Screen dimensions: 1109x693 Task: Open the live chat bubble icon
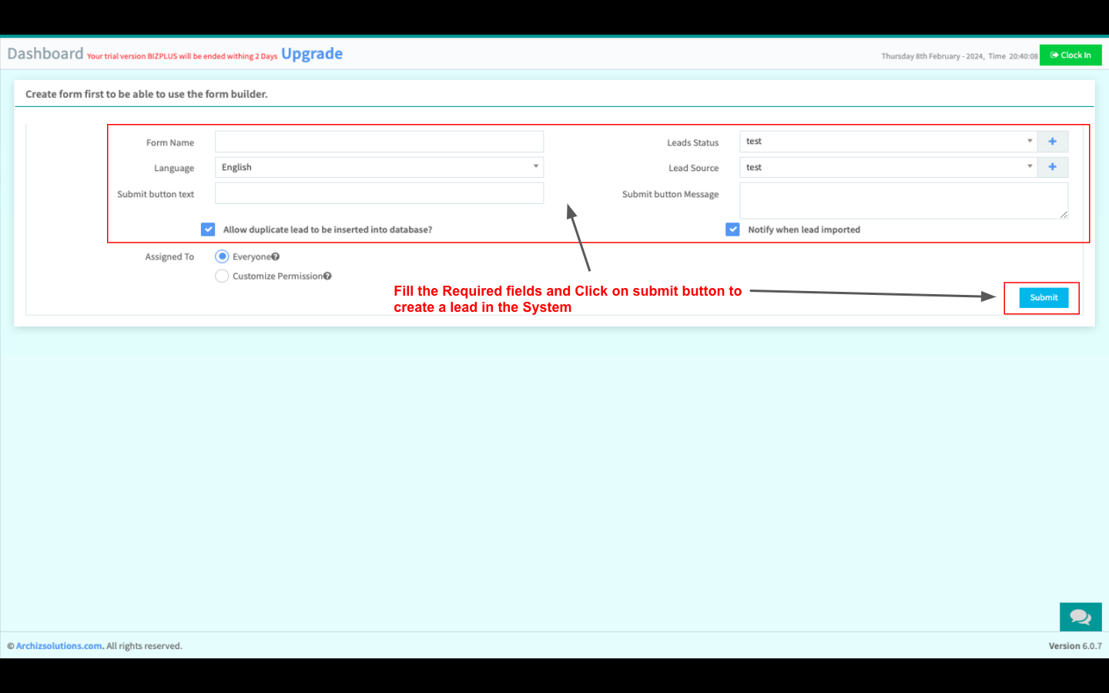pos(1080,617)
